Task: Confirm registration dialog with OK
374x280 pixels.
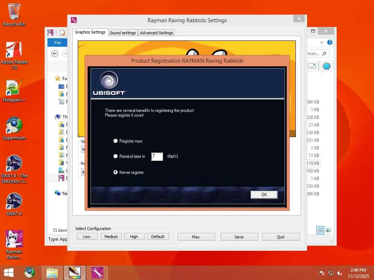Action: click(264, 195)
